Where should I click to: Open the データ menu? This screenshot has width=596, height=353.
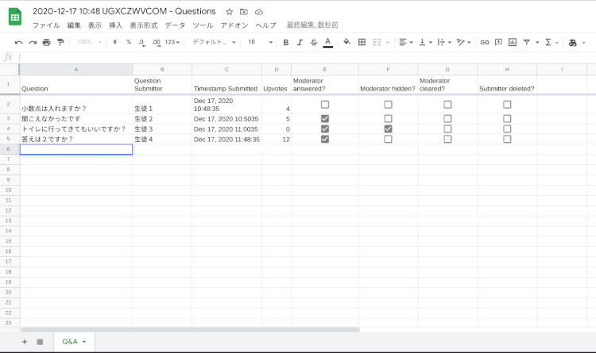[175, 25]
